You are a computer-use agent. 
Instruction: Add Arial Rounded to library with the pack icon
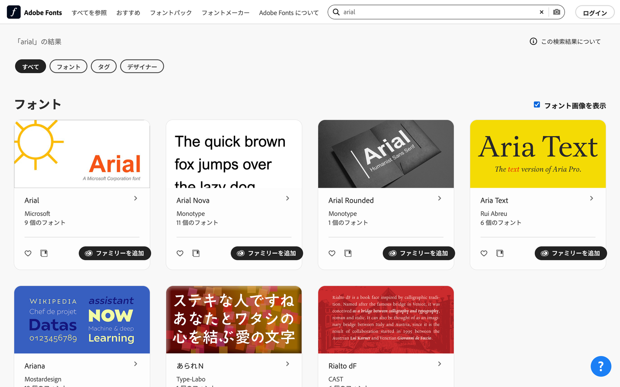[348, 253]
